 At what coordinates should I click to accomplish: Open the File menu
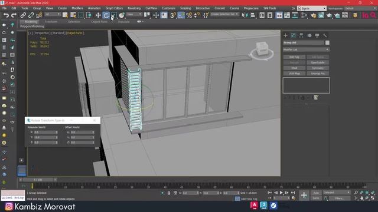pyautogui.click(x=5, y=8)
